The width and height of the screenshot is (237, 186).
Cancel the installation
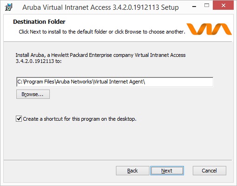210,171
